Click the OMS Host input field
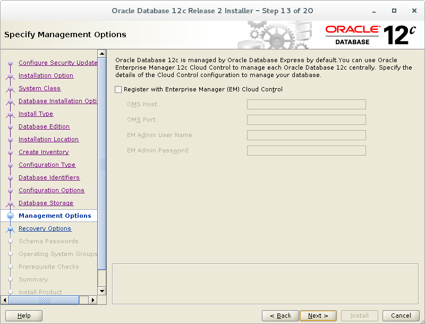 (x=307, y=104)
